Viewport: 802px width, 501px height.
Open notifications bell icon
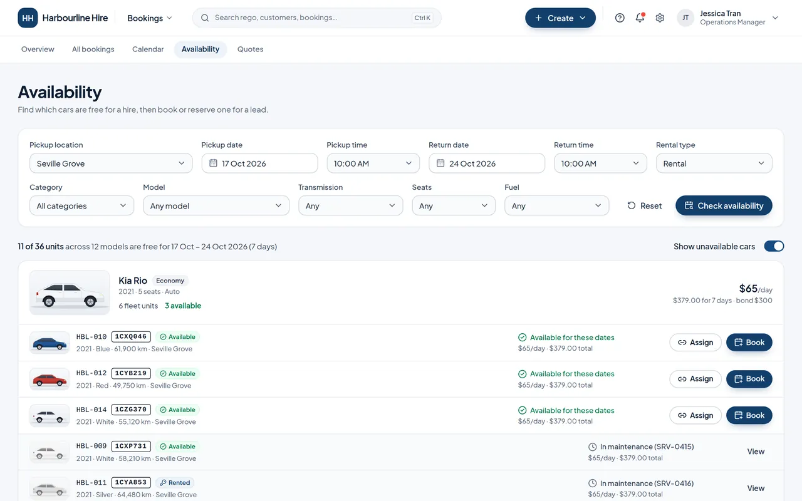640,18
